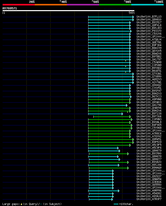This screenshot has width=166, height=206.
Task: Select the UniRef100_C0PHN3 label
Action: coord(149,119)
